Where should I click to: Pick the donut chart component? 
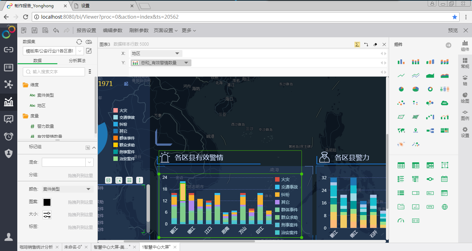(430, 89)
